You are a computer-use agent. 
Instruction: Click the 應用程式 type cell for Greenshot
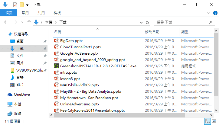pos(188,66)
